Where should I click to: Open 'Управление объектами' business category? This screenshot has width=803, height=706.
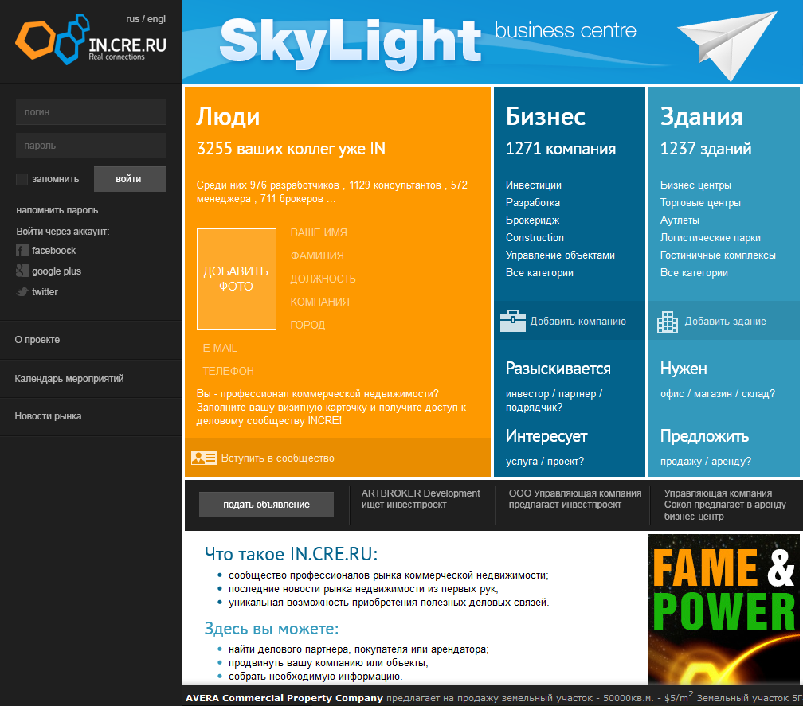[560, 255]
